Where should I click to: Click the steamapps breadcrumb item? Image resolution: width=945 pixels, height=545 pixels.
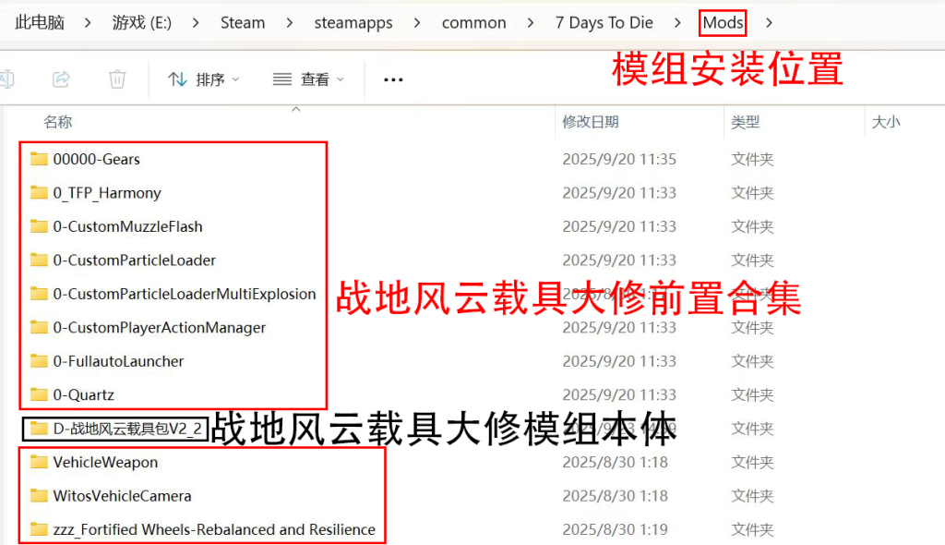pos(353,22)
